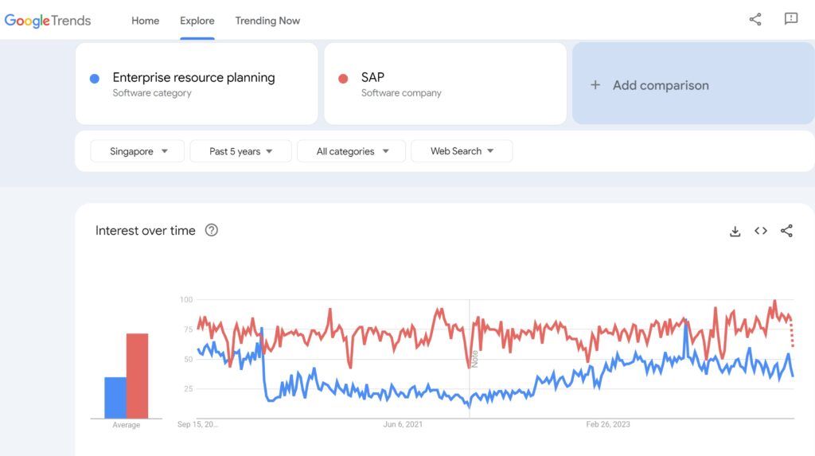This screenshot has width=815, height=456.
Task: Go to the Home tab
Action: click(x=145, y=21)
